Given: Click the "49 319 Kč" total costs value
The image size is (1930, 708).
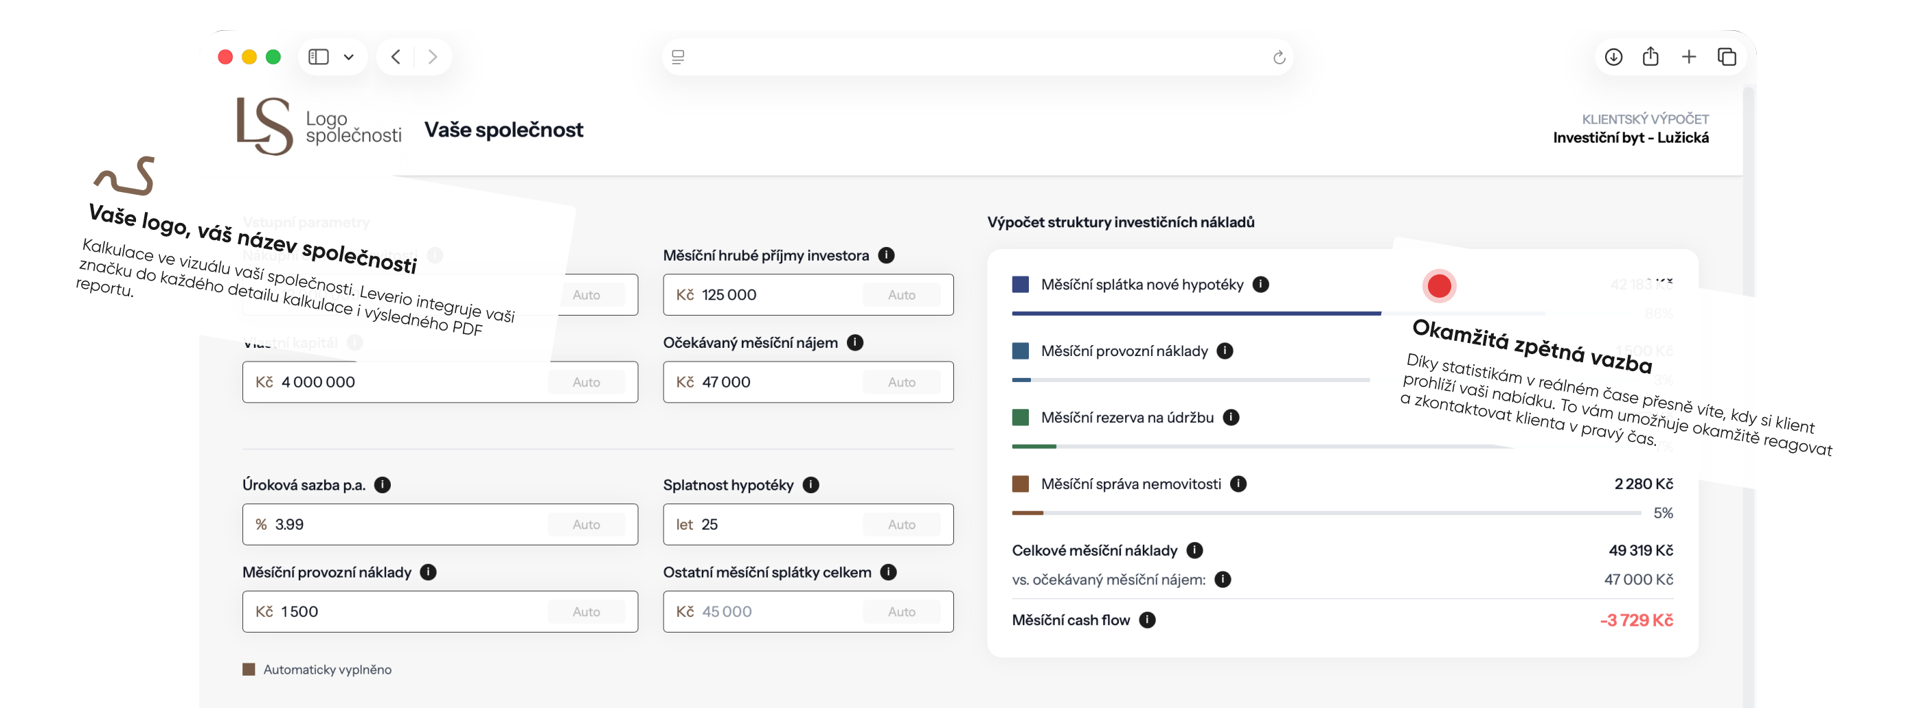Looking at the screenshot, I should click(1641, 551).
